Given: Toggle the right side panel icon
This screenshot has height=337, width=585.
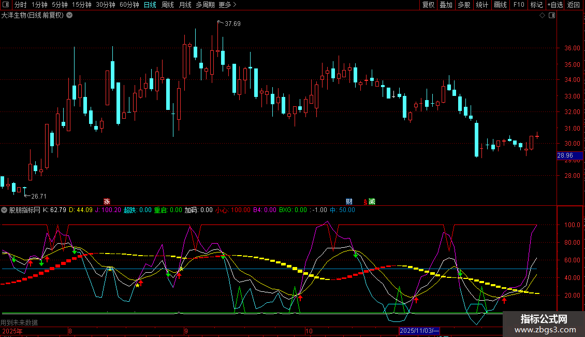Looking at the screenshot, I should (x=551, y=16).
